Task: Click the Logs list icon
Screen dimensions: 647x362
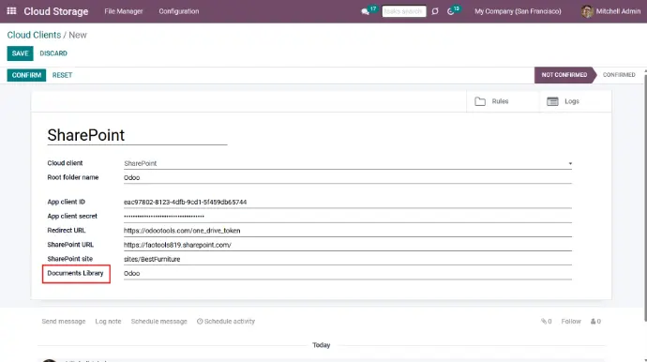Action: point(552,101)
